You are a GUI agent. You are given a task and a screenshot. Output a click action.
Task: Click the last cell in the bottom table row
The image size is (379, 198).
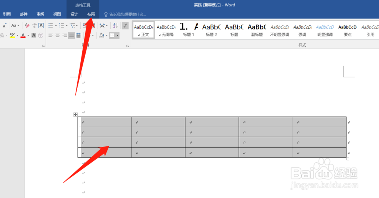319,152
